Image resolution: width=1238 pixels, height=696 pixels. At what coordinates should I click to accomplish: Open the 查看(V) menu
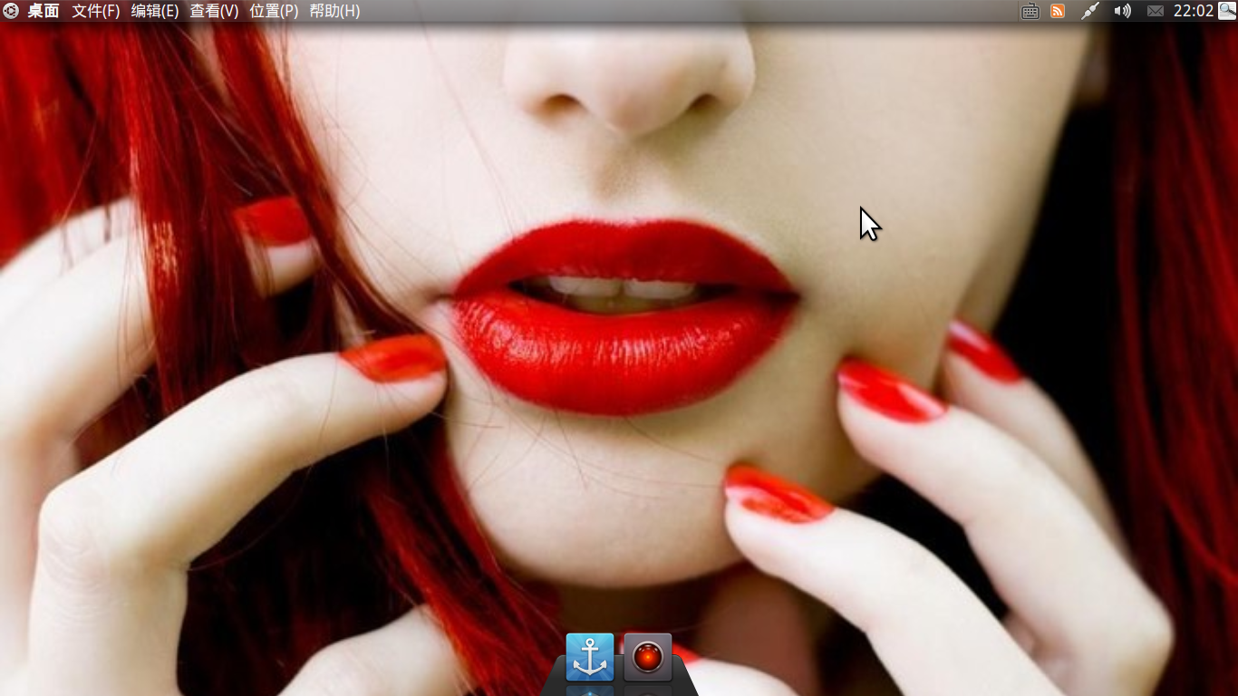[x=214, y=11]
